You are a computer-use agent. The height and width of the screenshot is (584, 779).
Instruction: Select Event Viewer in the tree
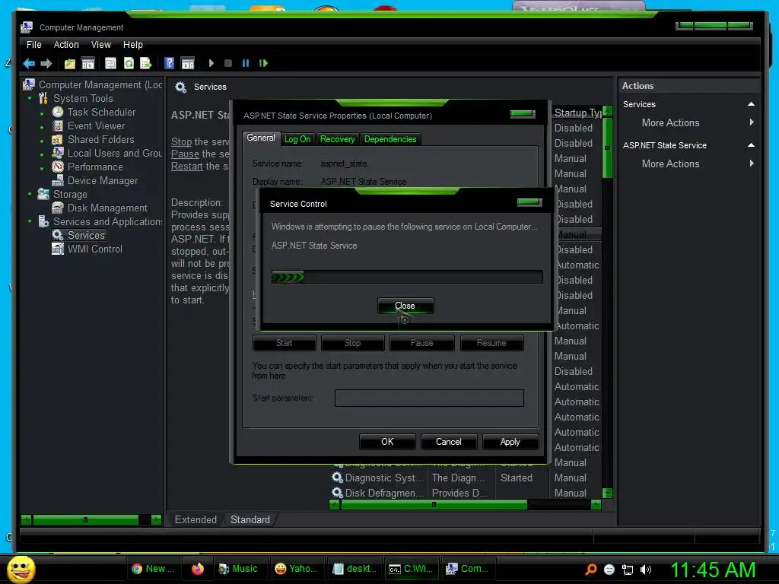[96, 125]
